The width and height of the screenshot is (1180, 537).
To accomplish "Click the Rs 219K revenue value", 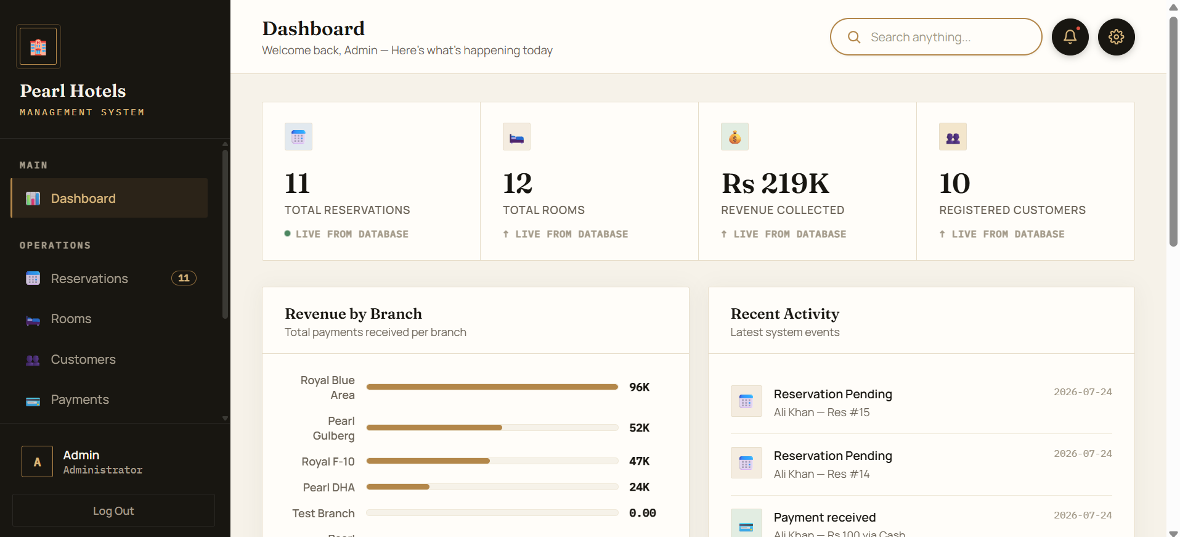I will click(775, 183).
